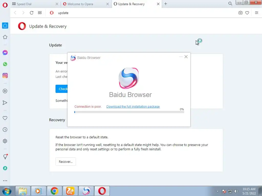262x196 pixels.
Task: Click 'Reset the browser to a default state.' text
Action: pos(82,137)
